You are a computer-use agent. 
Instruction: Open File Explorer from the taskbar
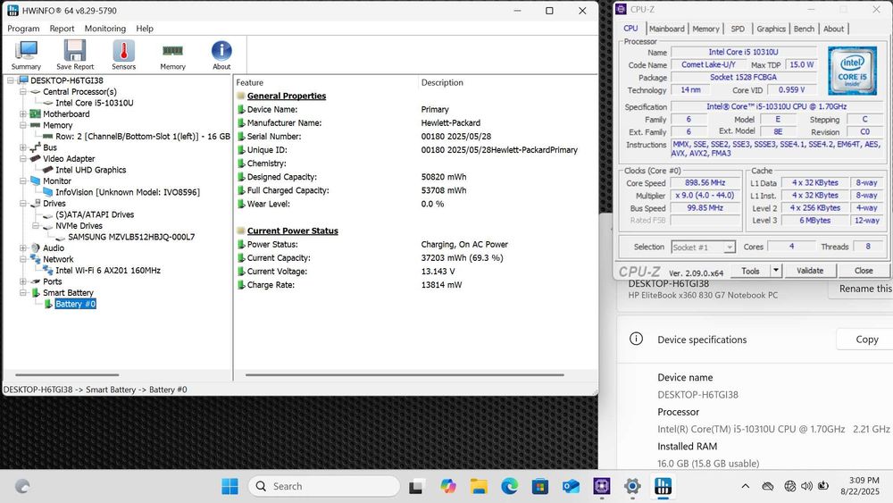[x=479, y=487]
